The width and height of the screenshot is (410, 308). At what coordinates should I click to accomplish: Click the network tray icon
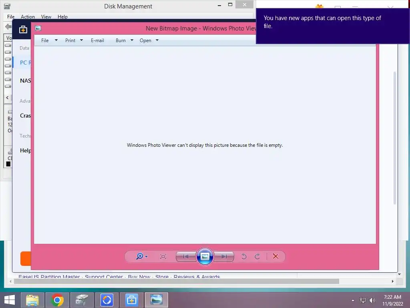363,300
